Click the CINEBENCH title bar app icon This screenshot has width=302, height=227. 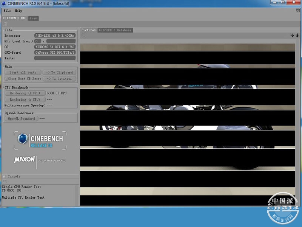[4, 3]
